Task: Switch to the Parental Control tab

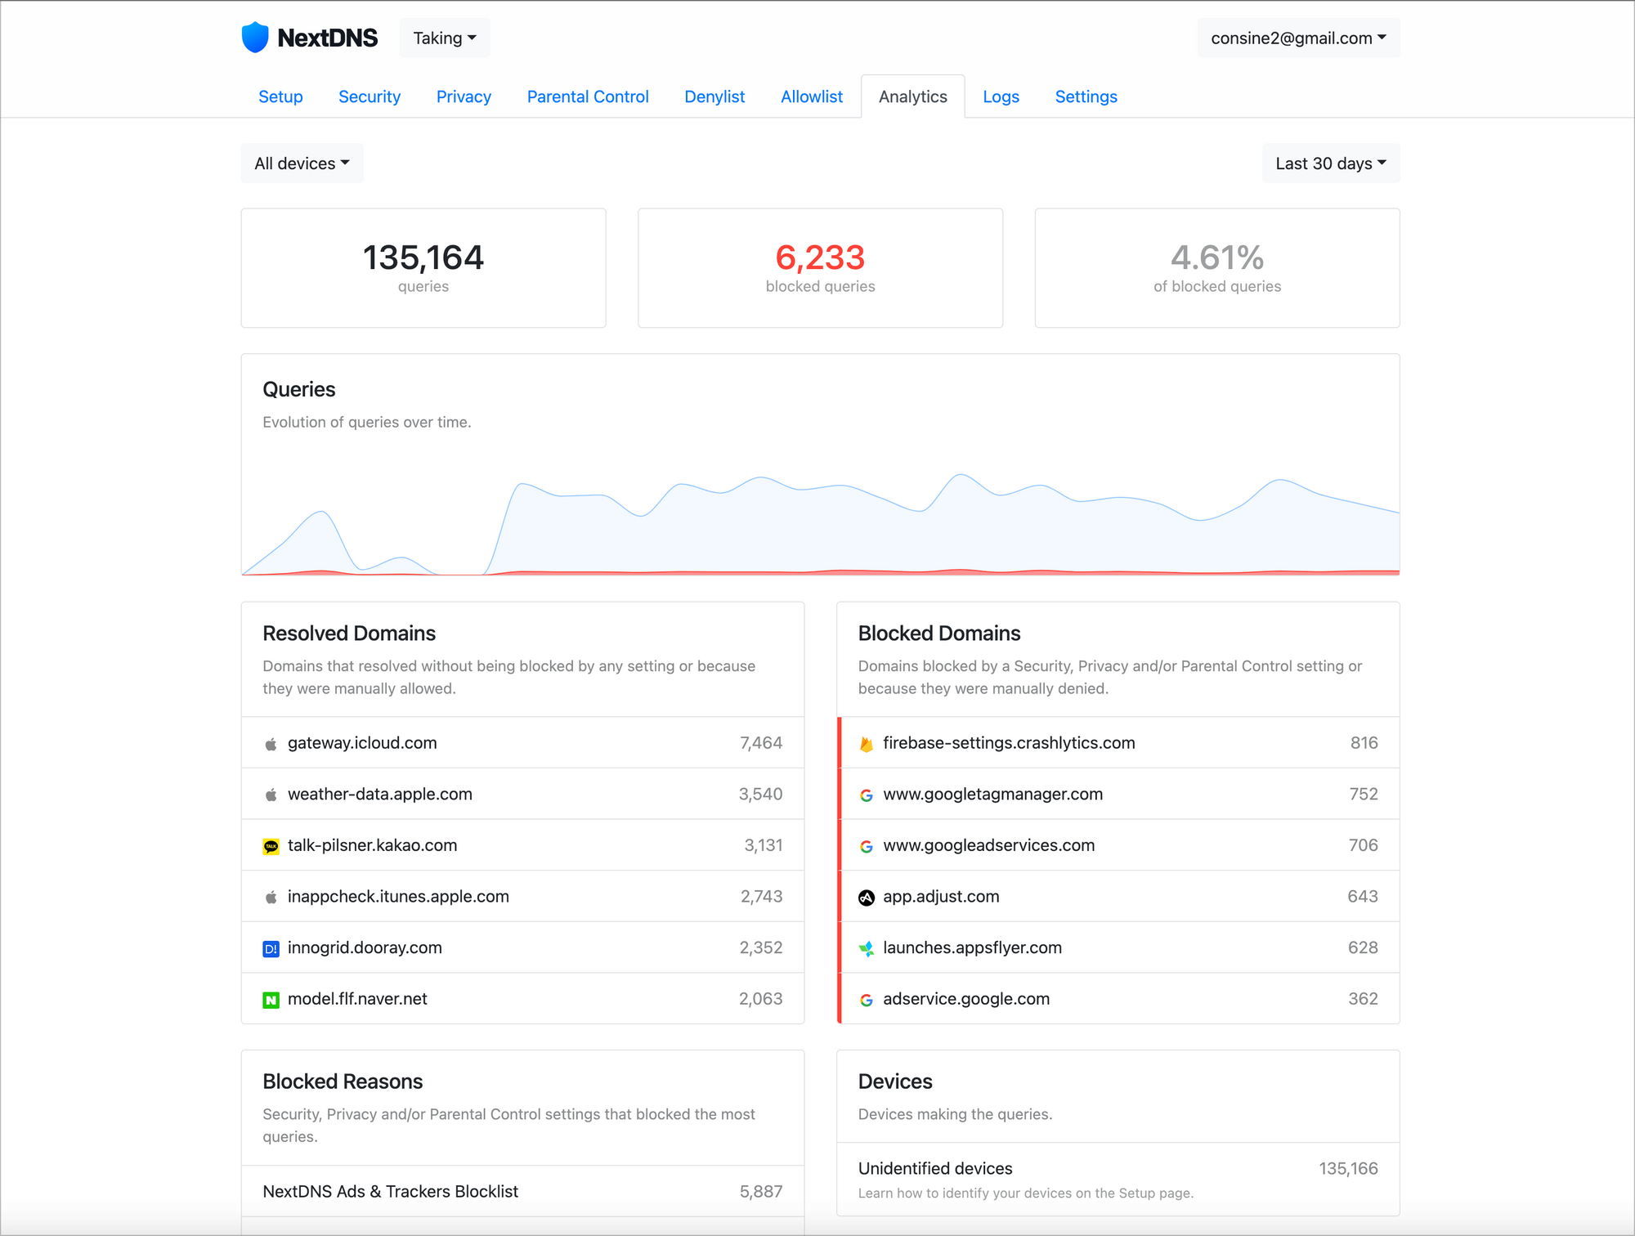Action: (588, 96)
